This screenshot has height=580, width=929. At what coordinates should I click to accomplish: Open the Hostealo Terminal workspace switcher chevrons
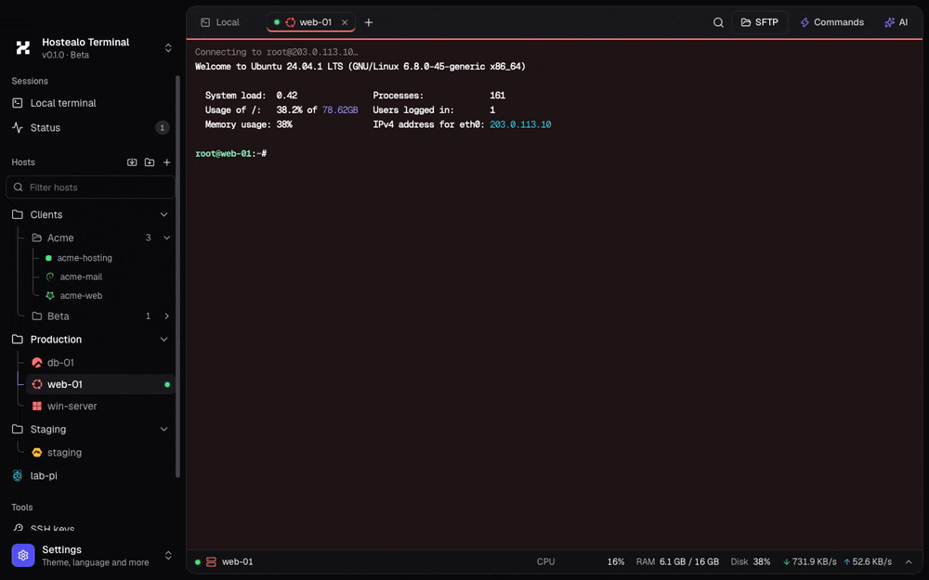(x=168, y=48)
